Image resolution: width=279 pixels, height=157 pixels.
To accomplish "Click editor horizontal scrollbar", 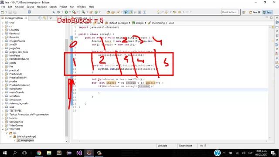I will pyautogui.click(x=173, y=141).
